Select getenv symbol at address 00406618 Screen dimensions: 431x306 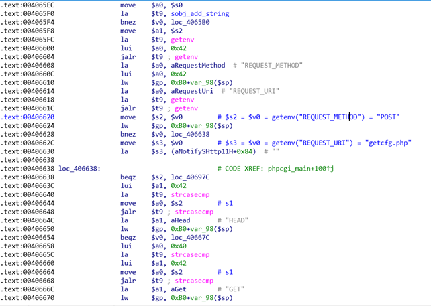[182, 100]
